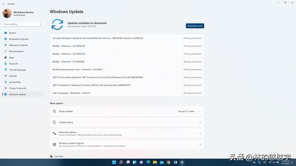Click the Update history label
296x166 pixels.
tap(66, 122)
